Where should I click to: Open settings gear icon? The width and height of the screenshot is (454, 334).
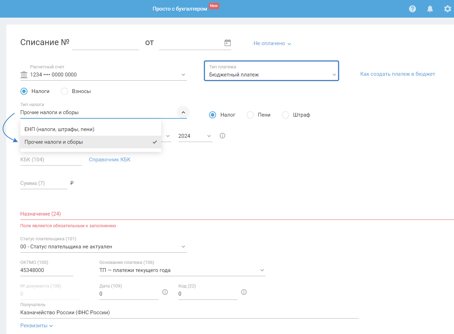pos(447,9)
